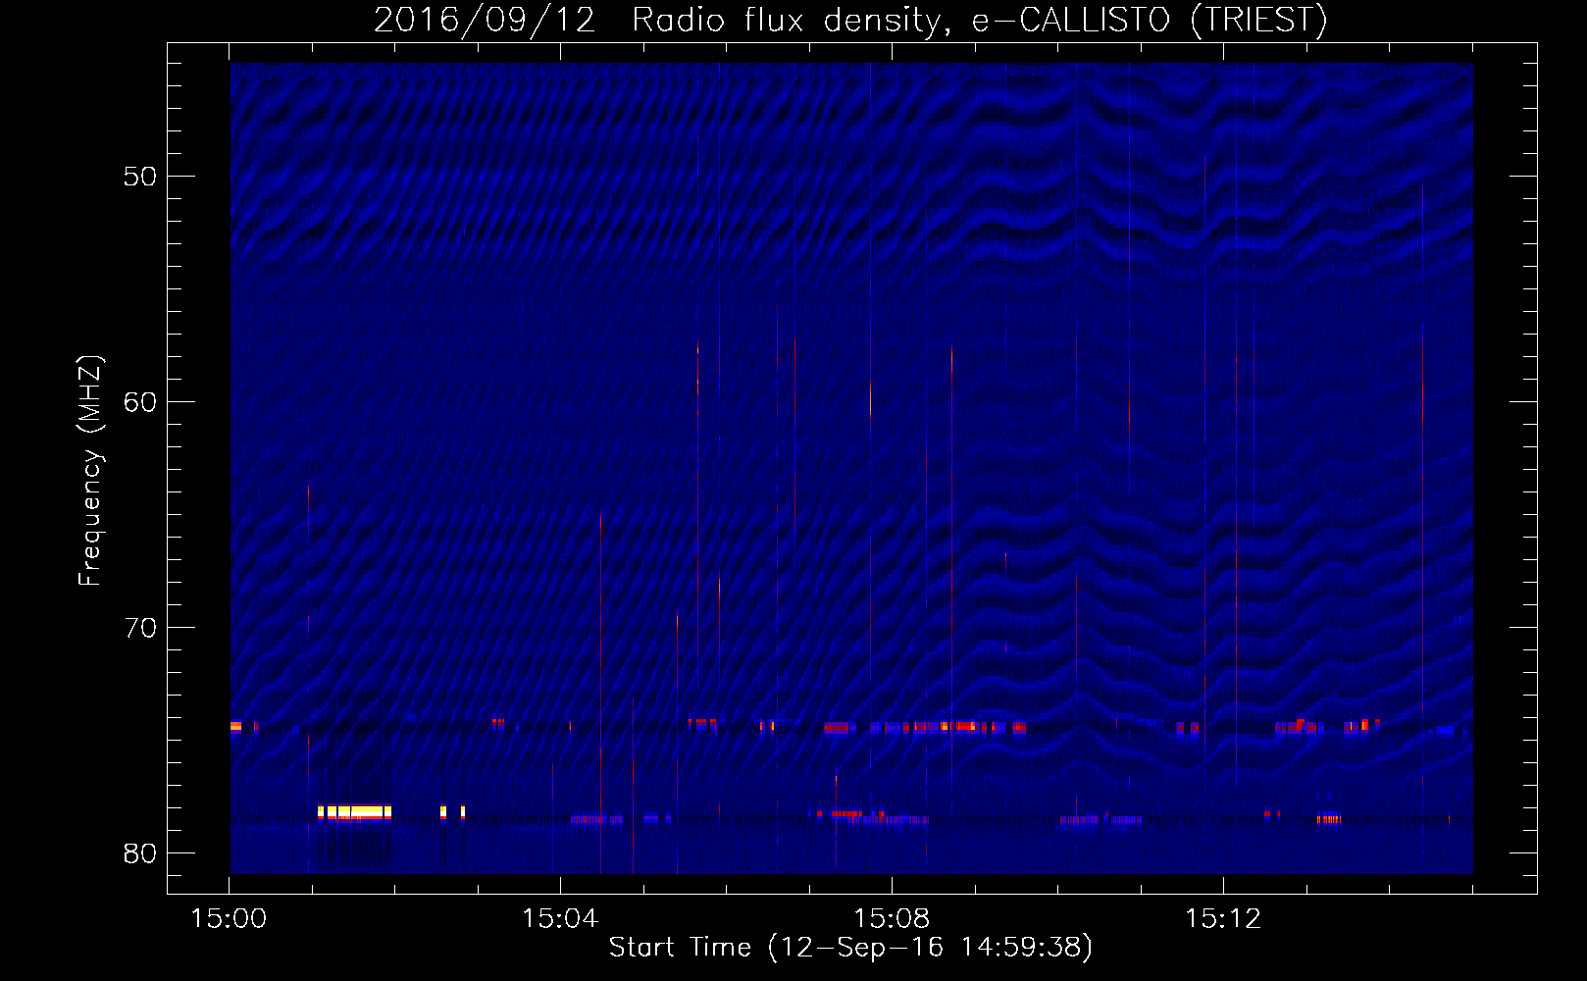
Task: Click the bright yellow burst near 78 MHz
Action: pos(354,812)
